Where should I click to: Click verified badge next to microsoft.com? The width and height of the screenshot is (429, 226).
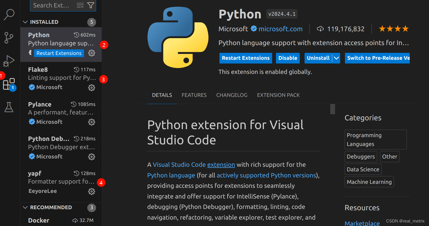254,29
